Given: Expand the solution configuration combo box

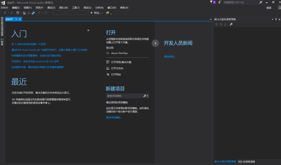Looking at the screenshot, I should tap(59, 13).
